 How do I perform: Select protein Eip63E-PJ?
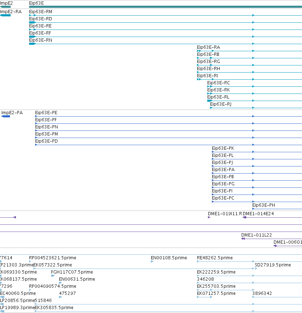click(x=222, y=163)
